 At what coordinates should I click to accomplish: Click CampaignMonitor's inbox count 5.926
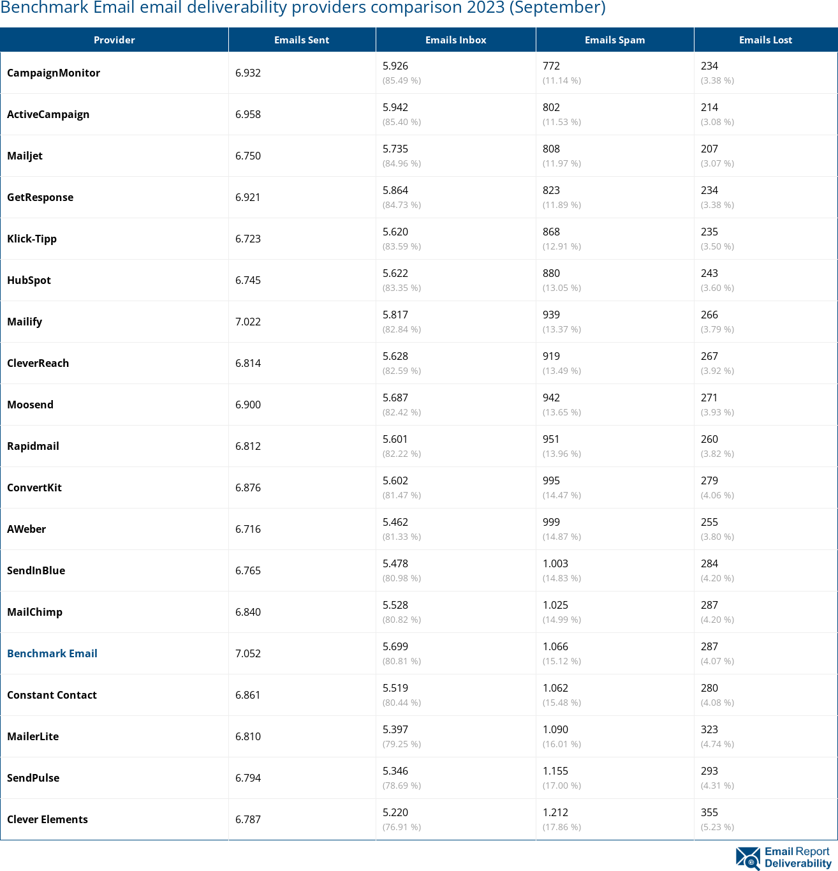click(395, 66)
